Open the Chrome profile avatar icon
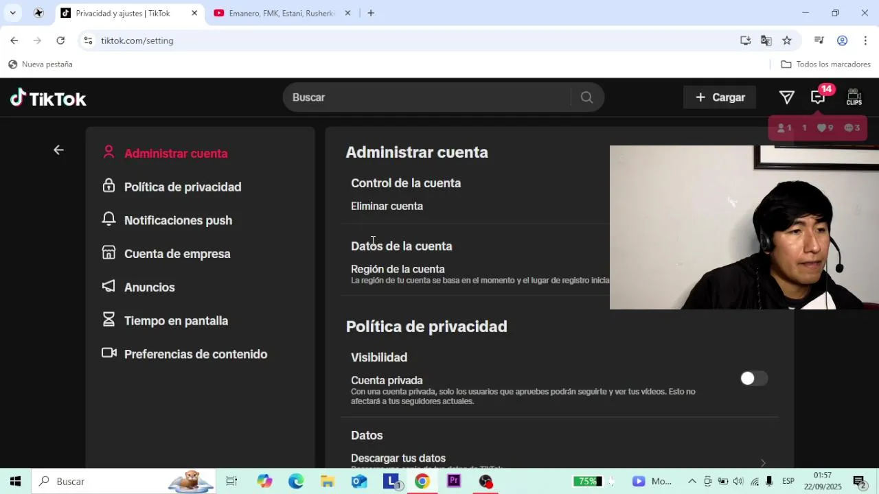Viewport: 879px width, 494px height. (842, 40)
